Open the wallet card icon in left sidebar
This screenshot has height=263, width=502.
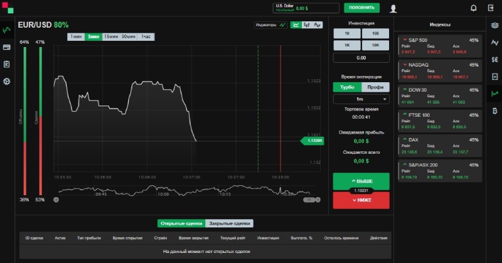7,47
